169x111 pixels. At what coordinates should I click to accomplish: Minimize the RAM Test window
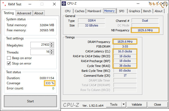click(30, 4)
